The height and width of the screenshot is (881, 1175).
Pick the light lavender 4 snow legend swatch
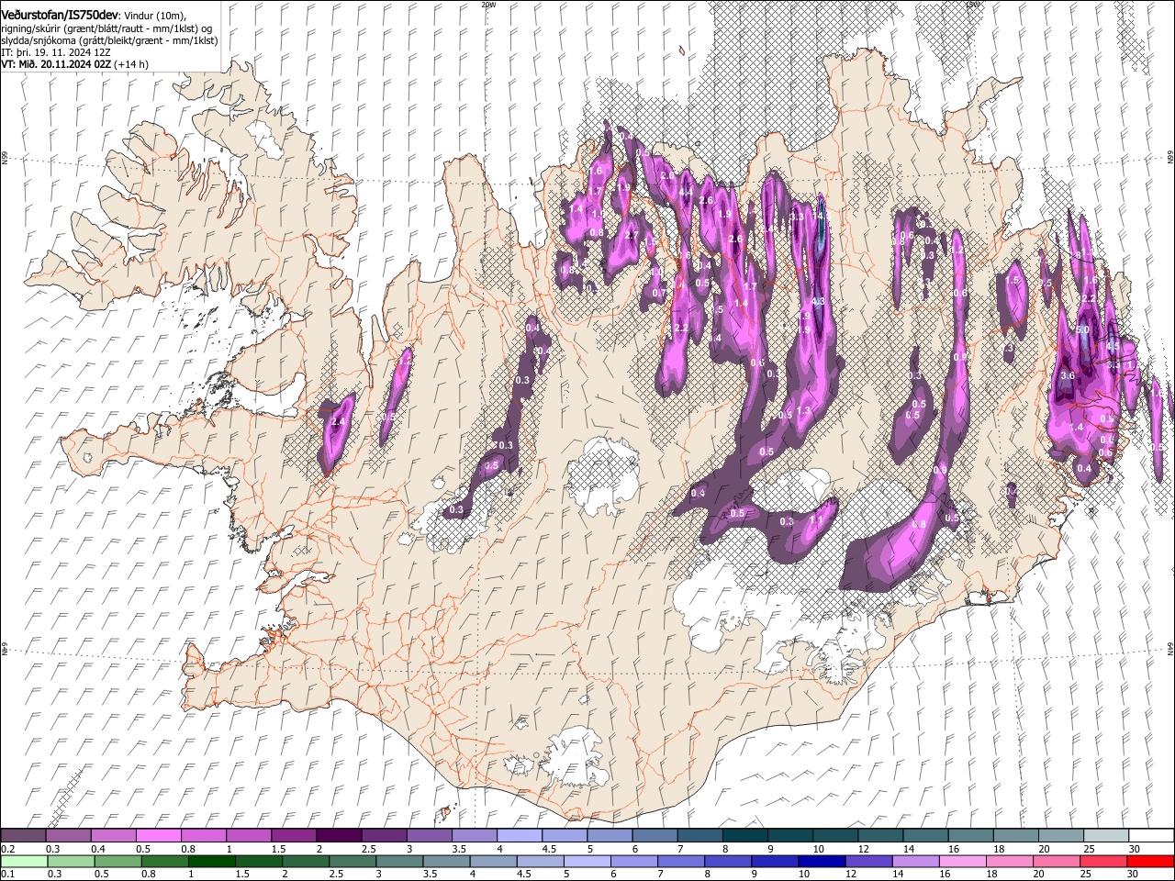[519, 835]
